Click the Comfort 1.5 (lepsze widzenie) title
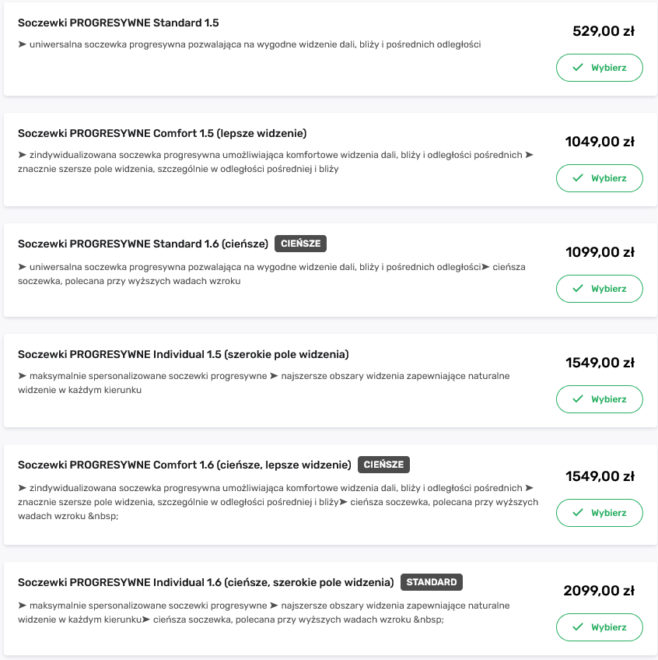This screenshot has height=660, width=658. click(162, 133)
